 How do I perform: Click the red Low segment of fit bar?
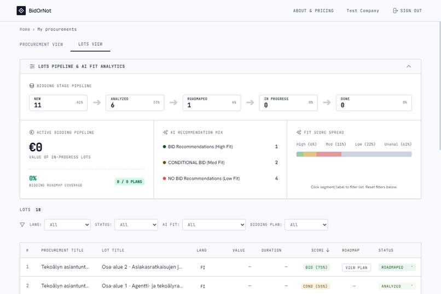click(x=329, y=154)
